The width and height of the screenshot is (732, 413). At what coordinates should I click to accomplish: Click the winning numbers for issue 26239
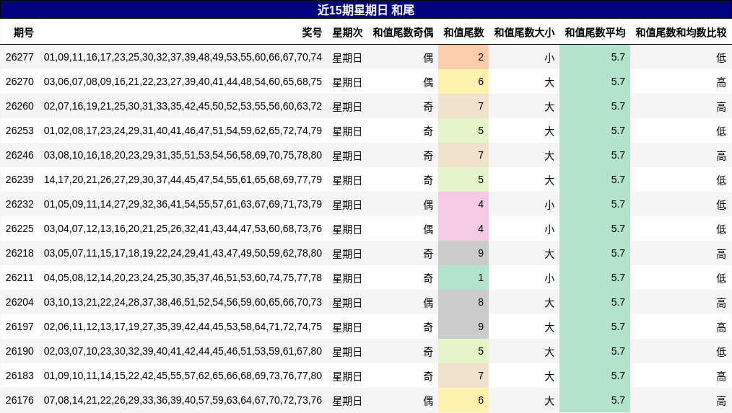[183, 180]
